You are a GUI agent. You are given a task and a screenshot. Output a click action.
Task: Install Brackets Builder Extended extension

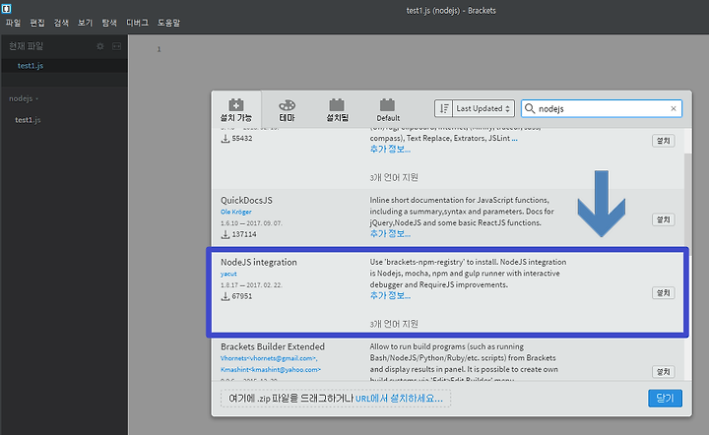tap(663, 372)
